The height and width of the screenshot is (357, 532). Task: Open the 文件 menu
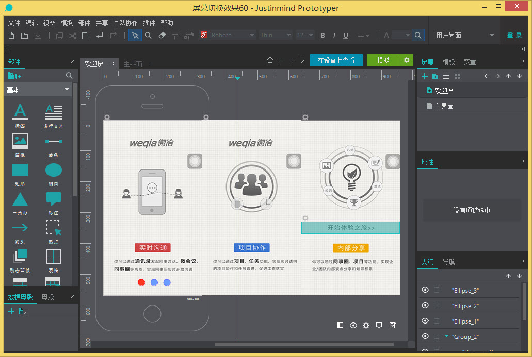[x=14, y=23]
